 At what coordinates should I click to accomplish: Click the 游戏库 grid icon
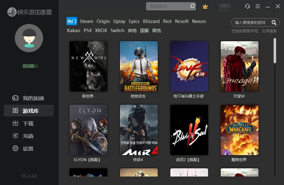point(15,111)
